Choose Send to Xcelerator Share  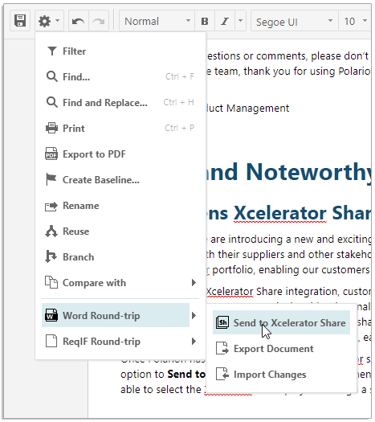tap(281, 322)
